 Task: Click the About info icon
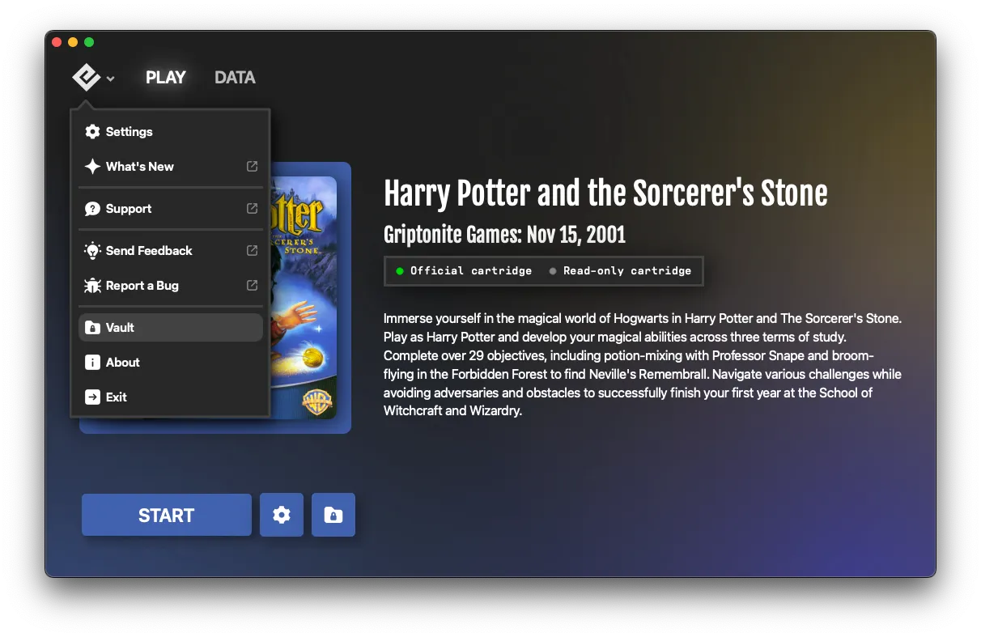point(91,363)
